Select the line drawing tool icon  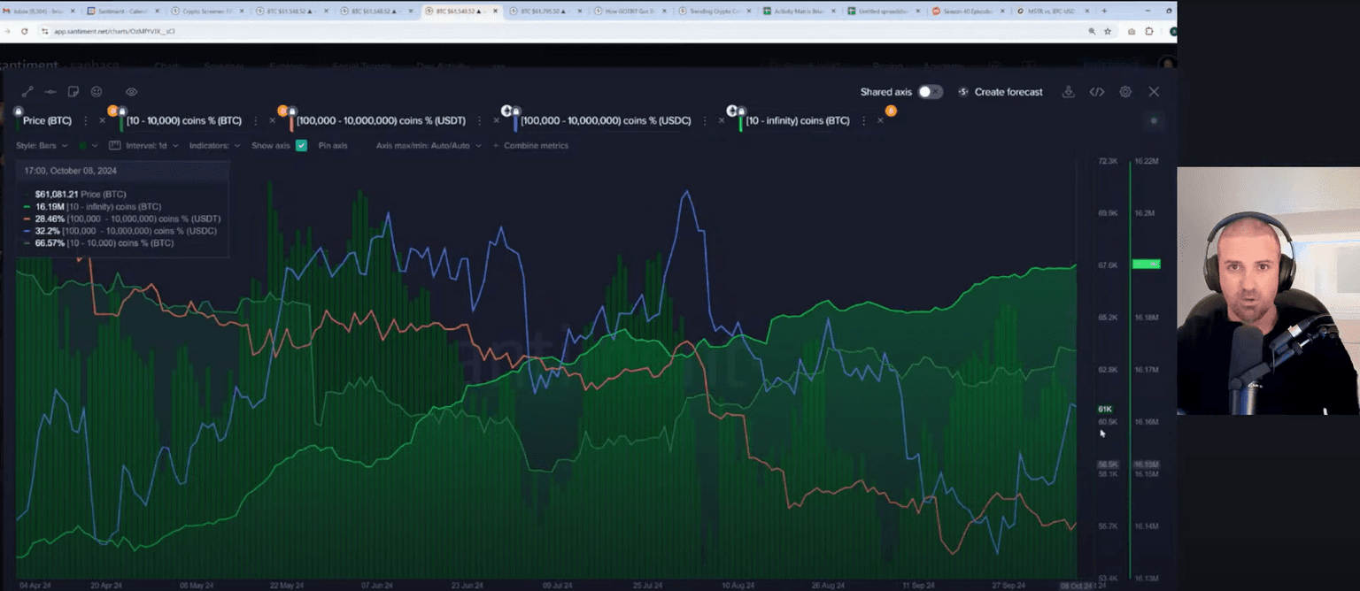27,92
